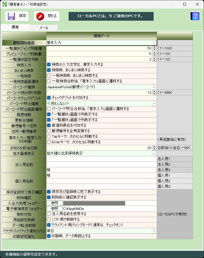
Task: Click the 個人用2 name input field
Action: point(101,181)
